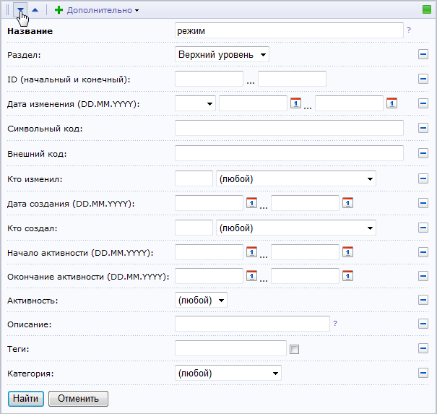The width and height of the screenshot is (437, 414).
Task: Open the Активность dropdown
Action: (202, 299)
